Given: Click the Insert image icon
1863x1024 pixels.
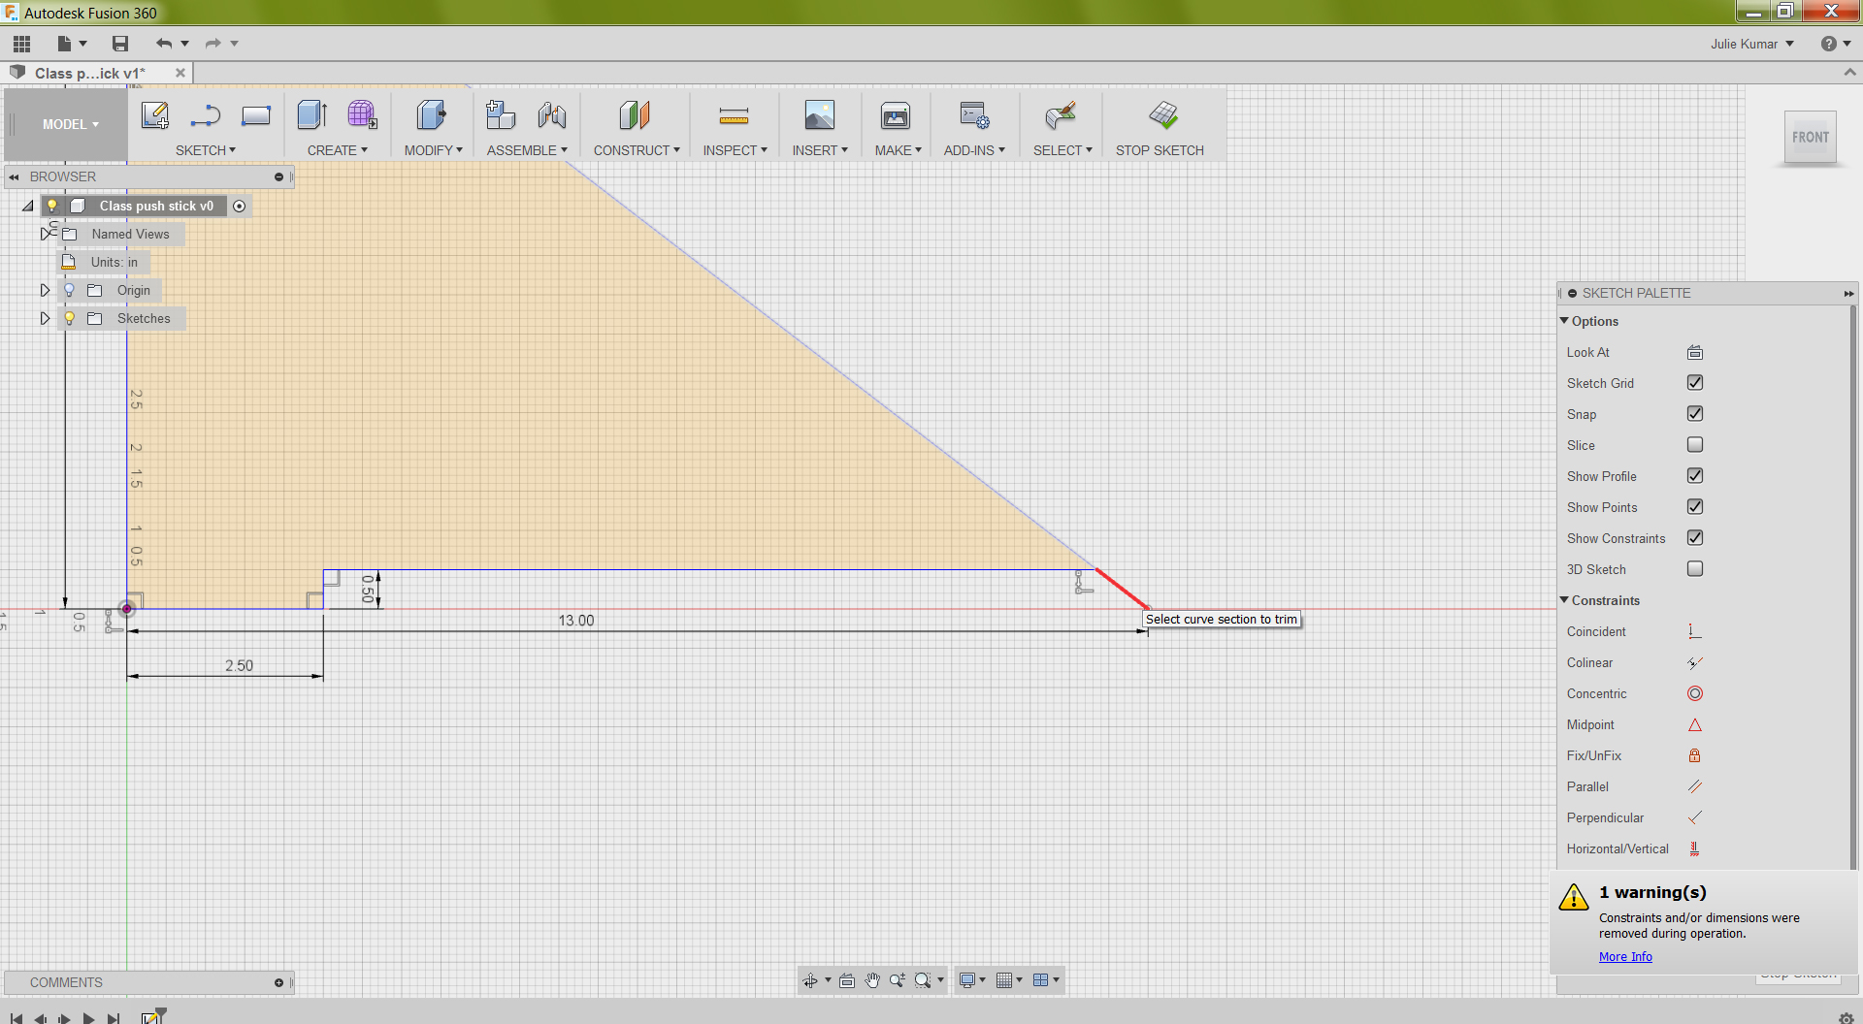Looking at the screenshot, I should [820, 115].
